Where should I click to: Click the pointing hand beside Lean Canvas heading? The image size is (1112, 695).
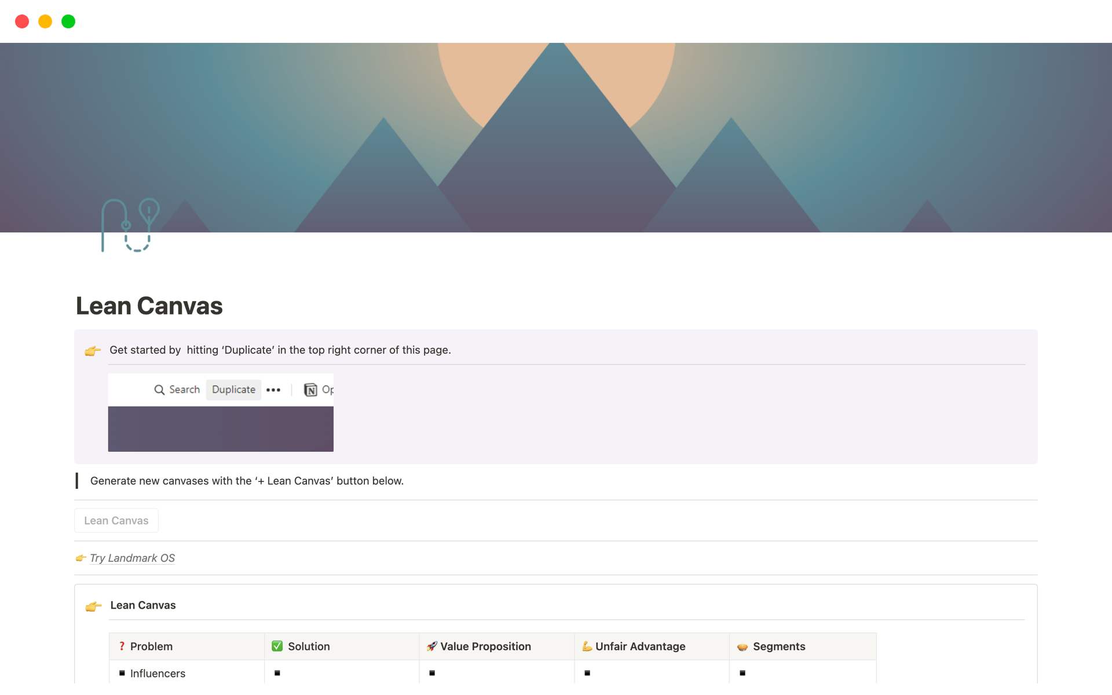(x=93, y=606)
